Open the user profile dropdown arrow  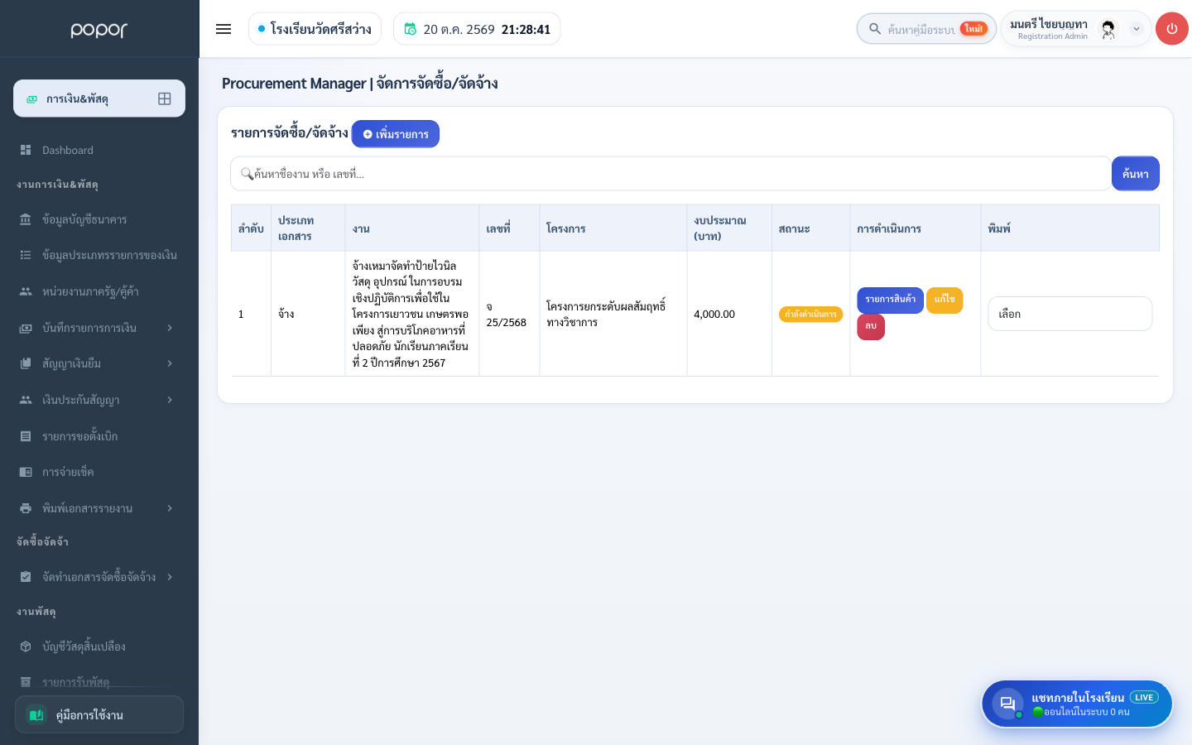coord(1137,29)
